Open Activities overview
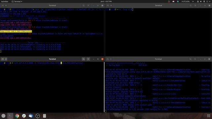The height and width of the screenshot is (119, 212). [x=5, y=1]
